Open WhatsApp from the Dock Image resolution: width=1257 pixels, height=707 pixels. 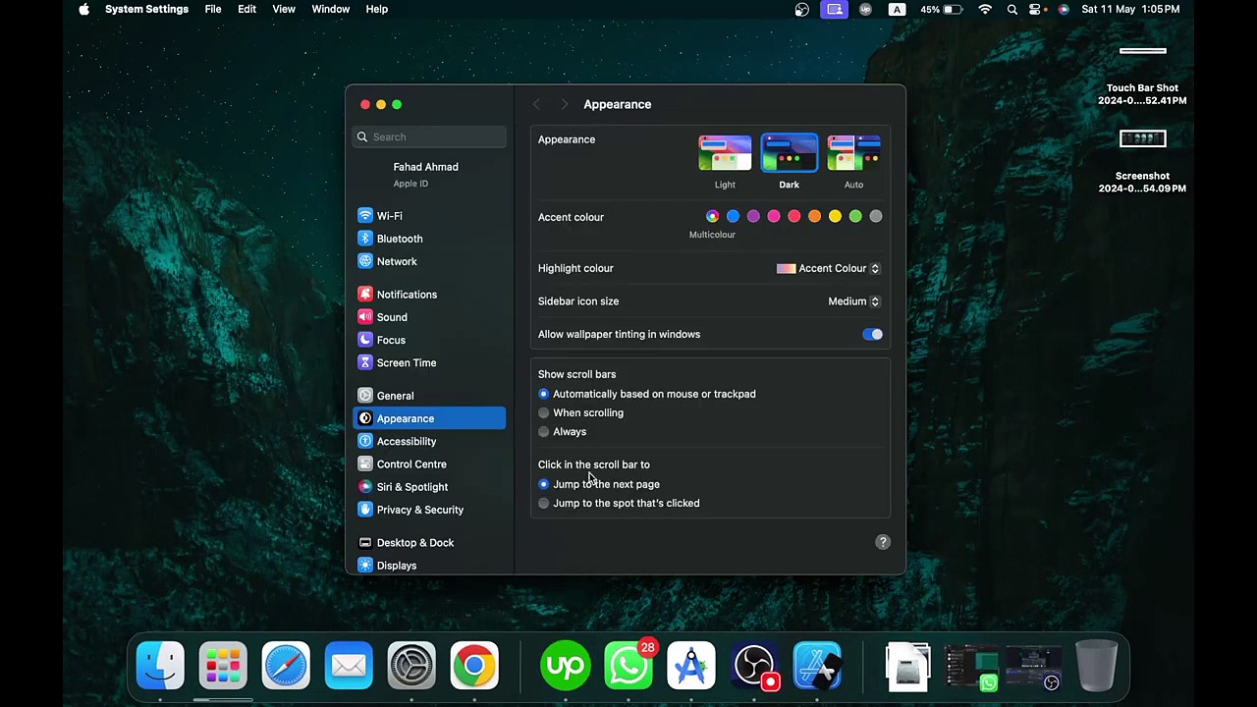tap(628, 666)
